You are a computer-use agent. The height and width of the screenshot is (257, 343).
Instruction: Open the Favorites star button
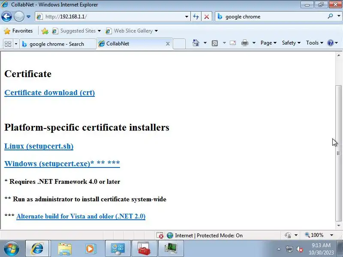pos(18,31)
